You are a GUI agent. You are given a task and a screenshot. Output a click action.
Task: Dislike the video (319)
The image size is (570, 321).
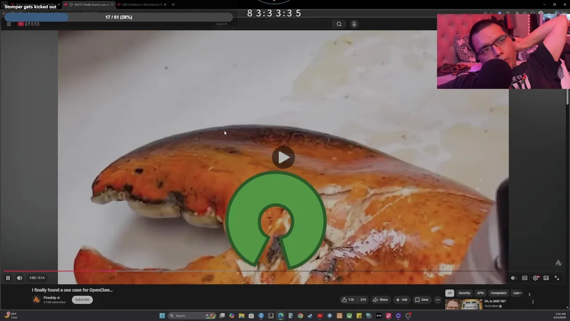click(x=362, y=300)
